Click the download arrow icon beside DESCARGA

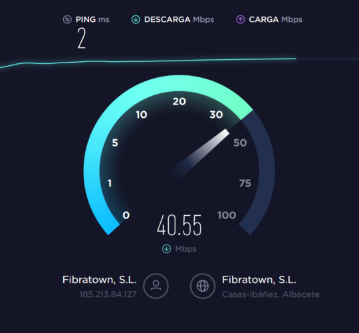(x=136, y=19)
